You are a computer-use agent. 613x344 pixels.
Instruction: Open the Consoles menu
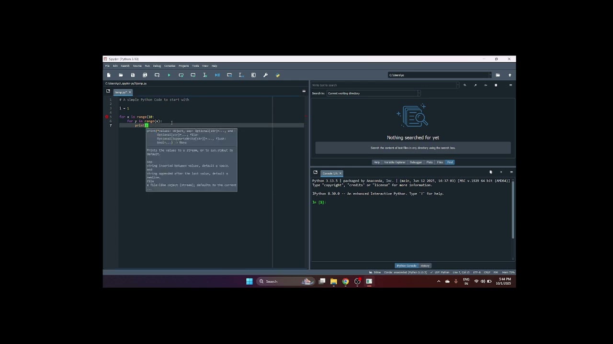pyautogui.click(x=170, y=66)
